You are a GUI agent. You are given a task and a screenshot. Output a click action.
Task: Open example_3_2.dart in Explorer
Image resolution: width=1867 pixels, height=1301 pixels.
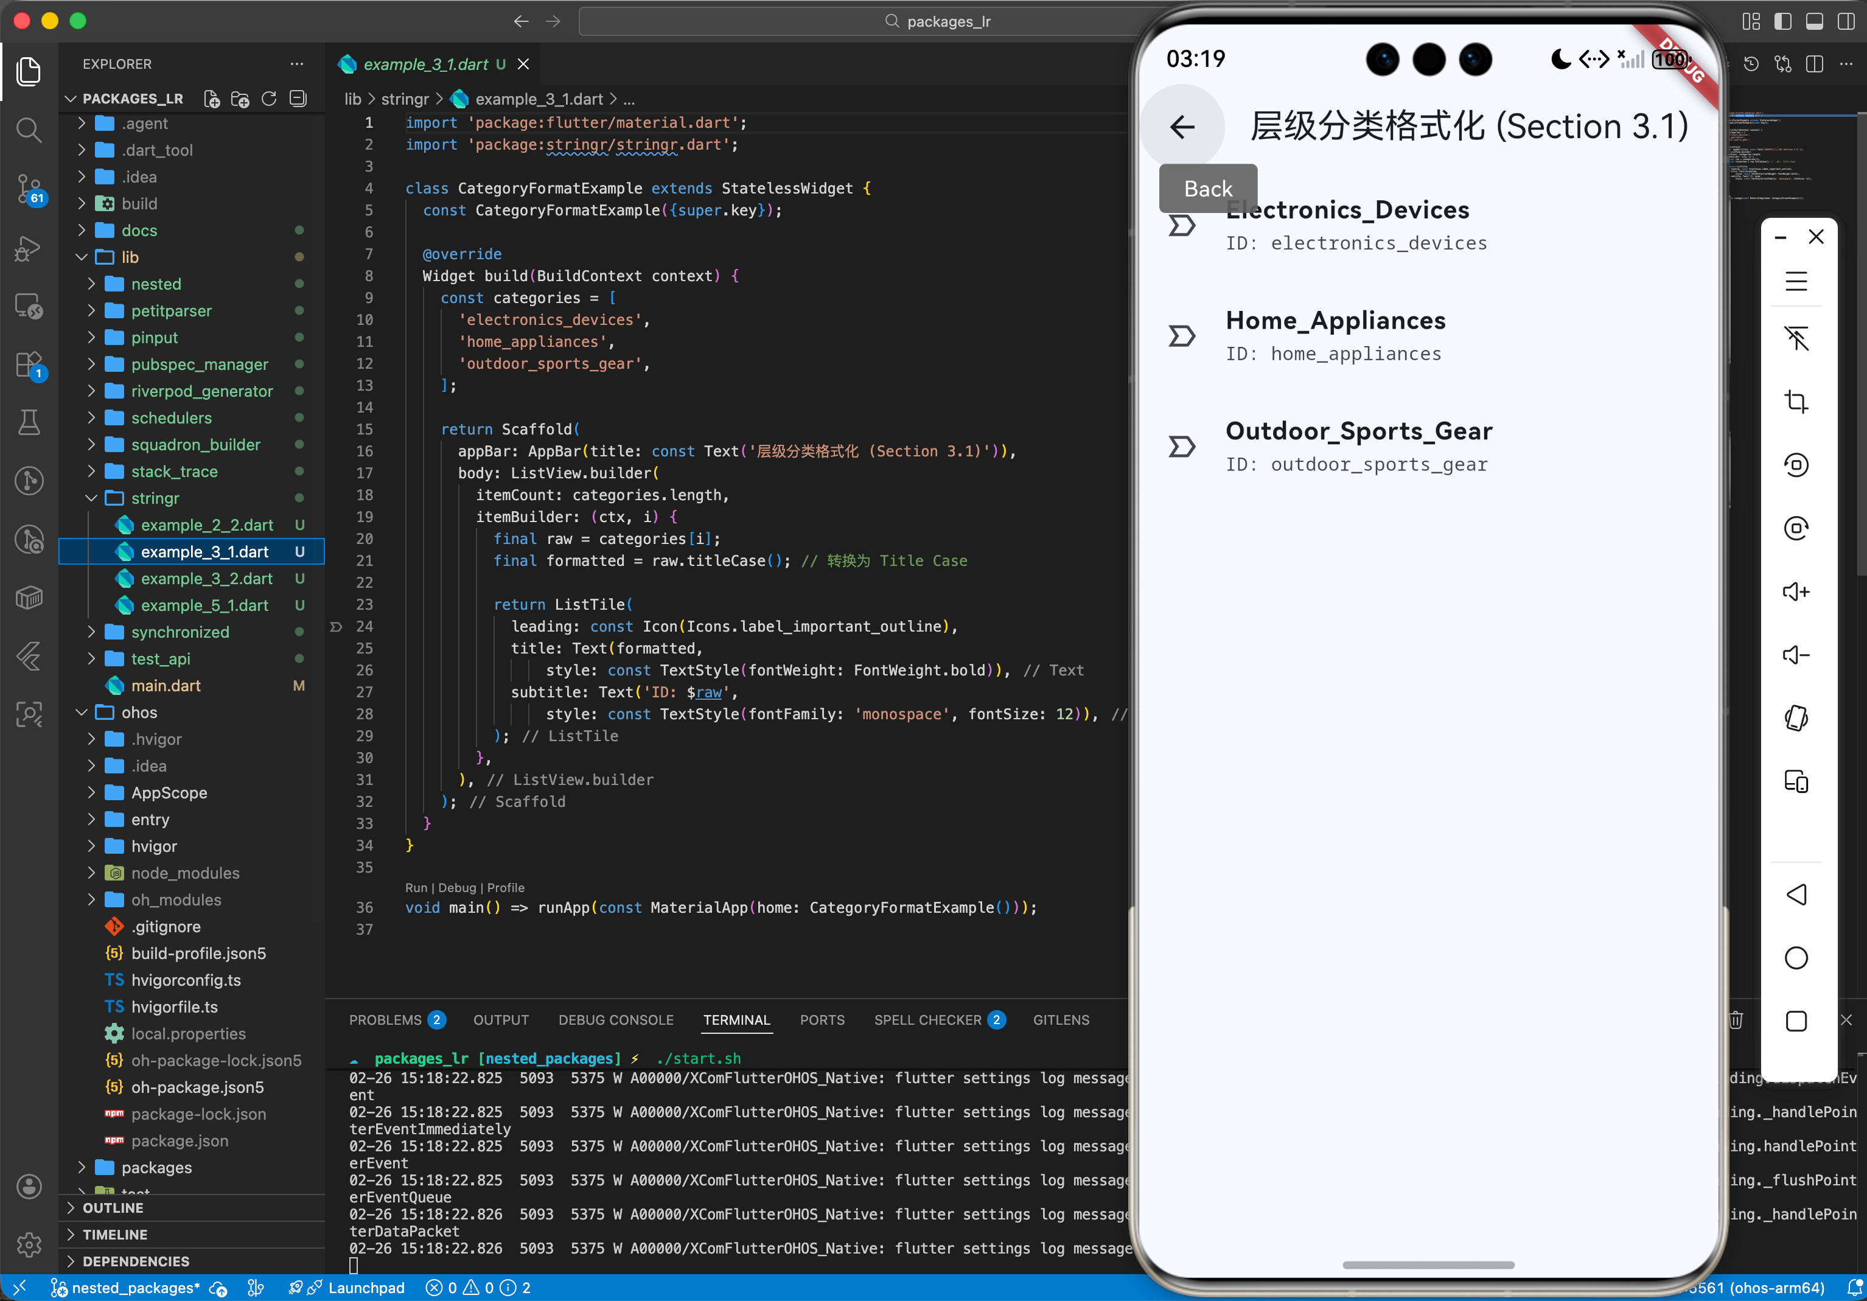[206, 578]
